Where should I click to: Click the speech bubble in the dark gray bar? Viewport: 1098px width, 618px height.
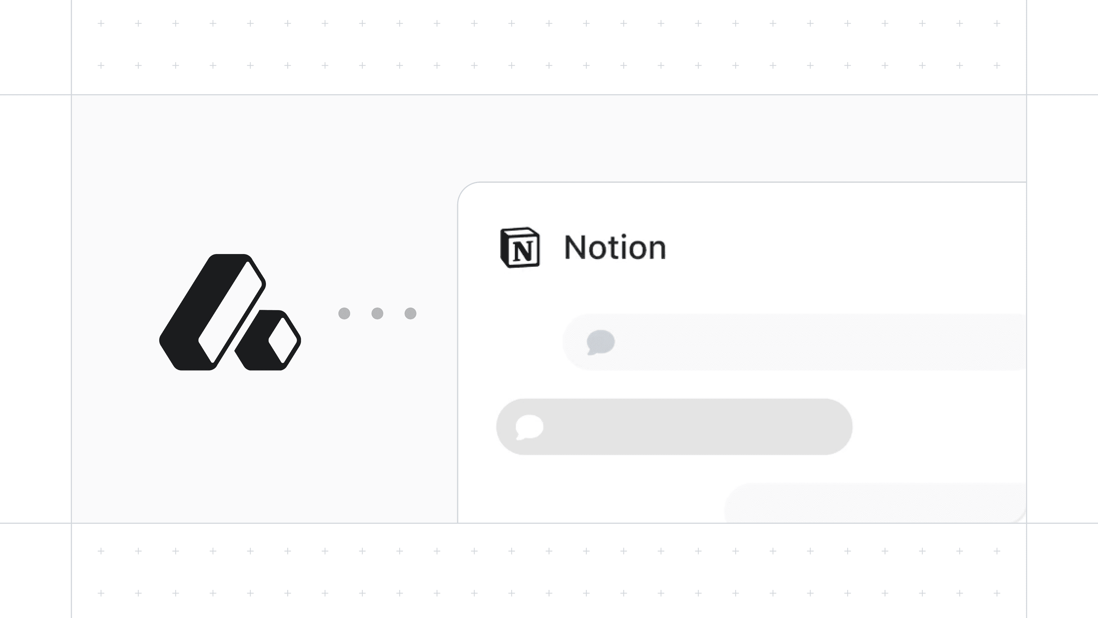tap(529, 427)
